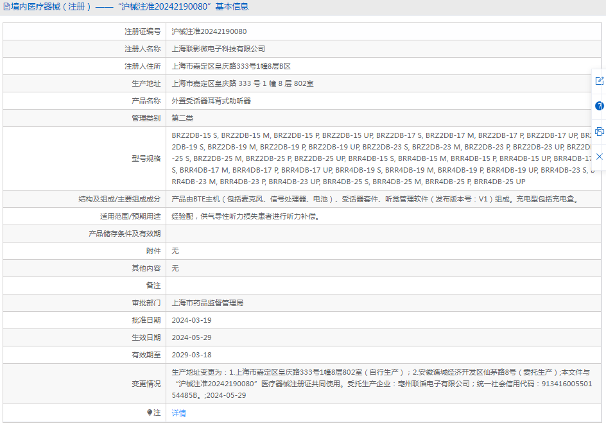Click the 适用范围/预期用途 label

130,217
